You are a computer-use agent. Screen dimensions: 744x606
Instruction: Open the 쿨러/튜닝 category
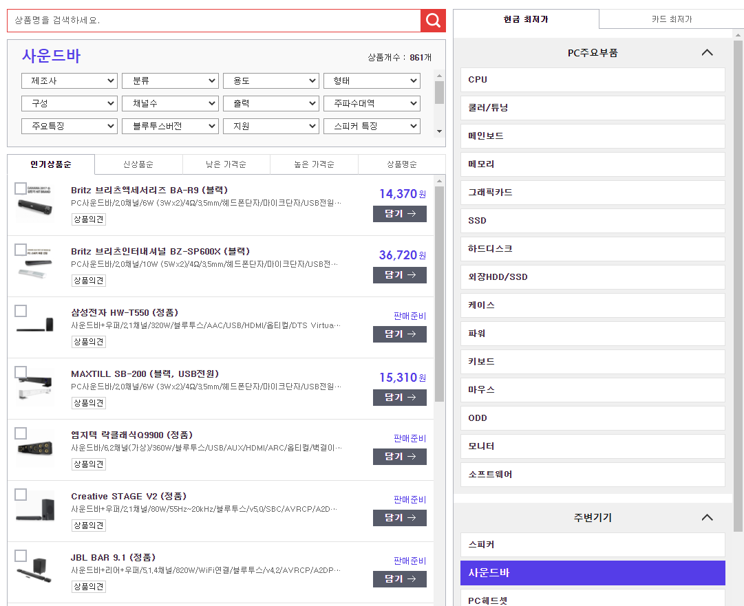click(593, 107)
